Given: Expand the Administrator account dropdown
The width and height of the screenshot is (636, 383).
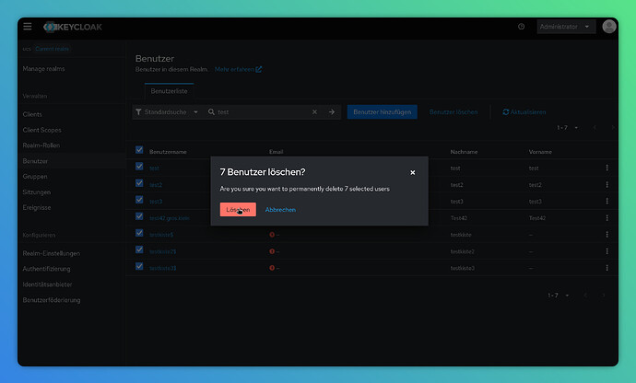Looking at the screenshot, I should pyautogui.click(x=566, y=28).
